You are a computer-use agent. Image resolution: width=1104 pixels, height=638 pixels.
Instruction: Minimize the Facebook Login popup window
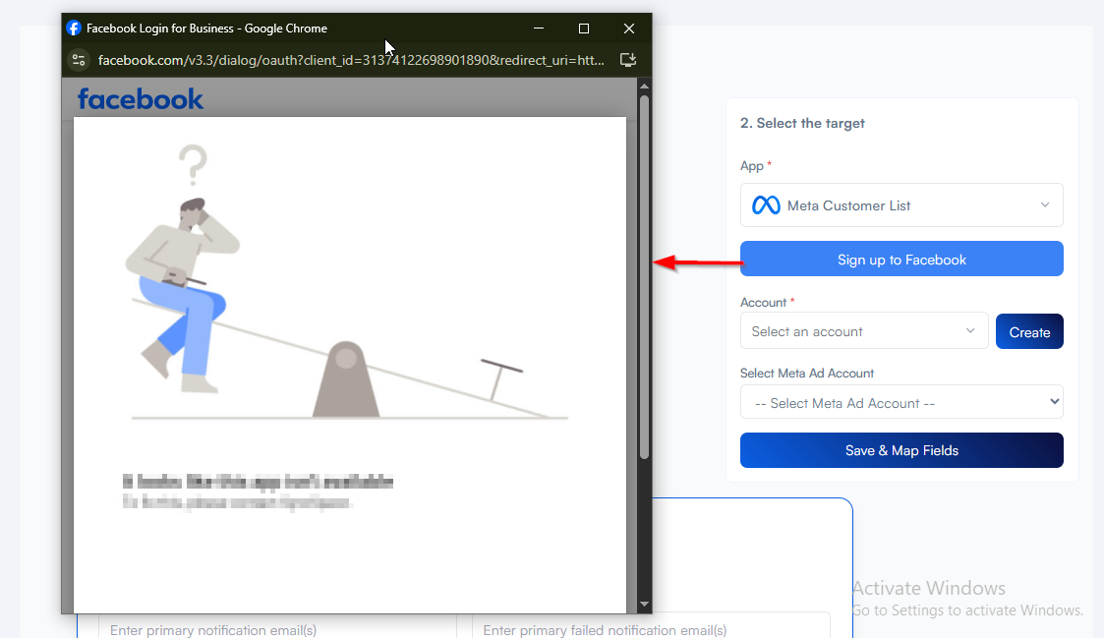pos(538,29)
